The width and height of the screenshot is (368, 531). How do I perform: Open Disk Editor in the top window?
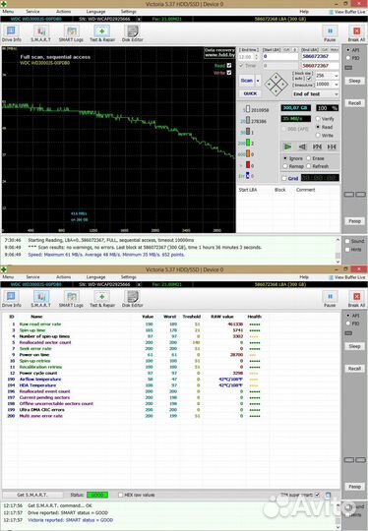pos(133,33)
